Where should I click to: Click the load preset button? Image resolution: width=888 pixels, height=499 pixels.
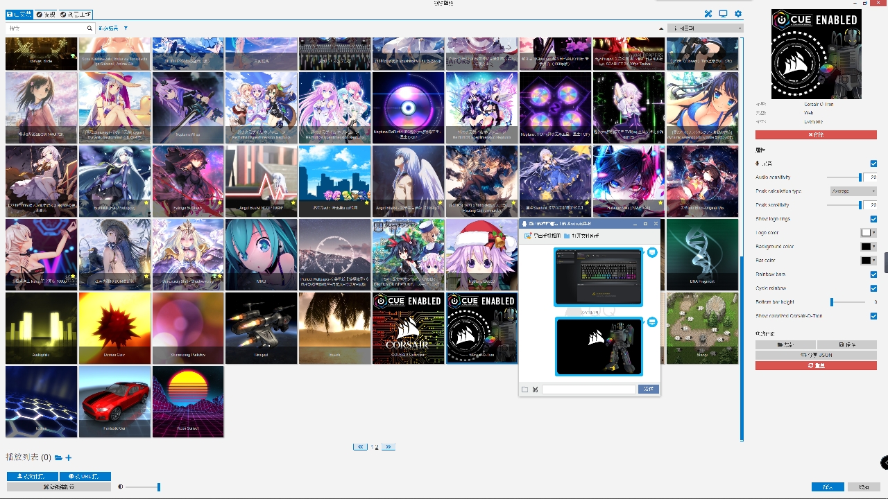(785, 344)
